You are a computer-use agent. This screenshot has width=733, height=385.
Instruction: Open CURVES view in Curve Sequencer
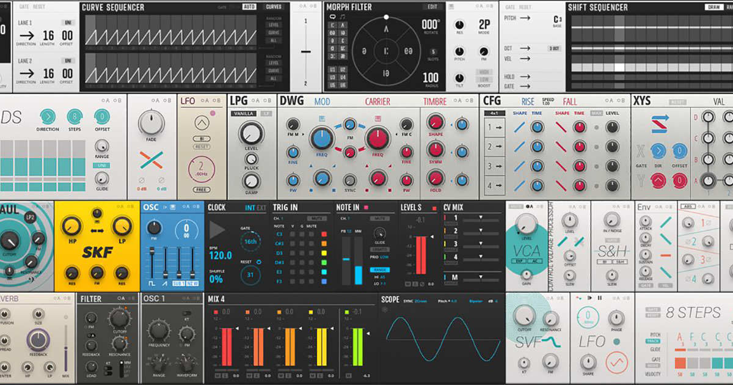(x=273, y=7)
